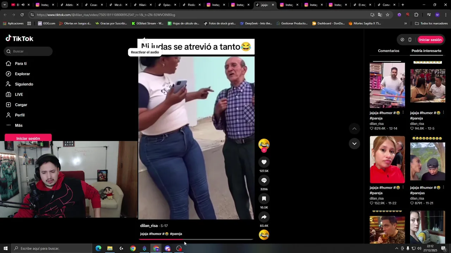This screenshot has width=451, height=253.
Task: Open Microsoft Edge from the taskbar
Action: [x=98, y=248]
